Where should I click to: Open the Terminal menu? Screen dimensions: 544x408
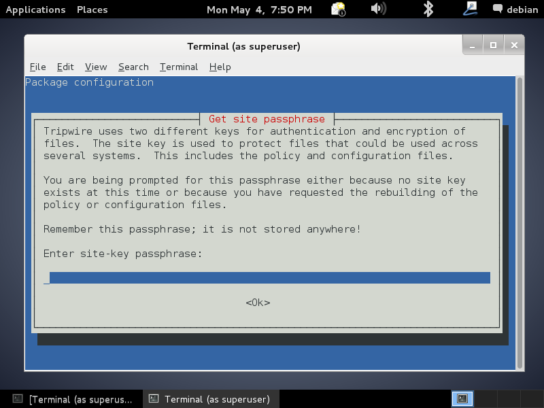[179, 67]
